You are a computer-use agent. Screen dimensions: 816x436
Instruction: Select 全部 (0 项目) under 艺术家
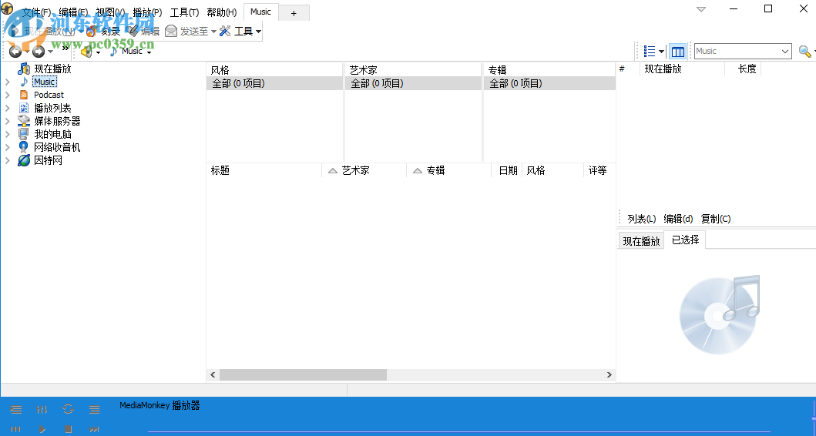click(413, 83)
